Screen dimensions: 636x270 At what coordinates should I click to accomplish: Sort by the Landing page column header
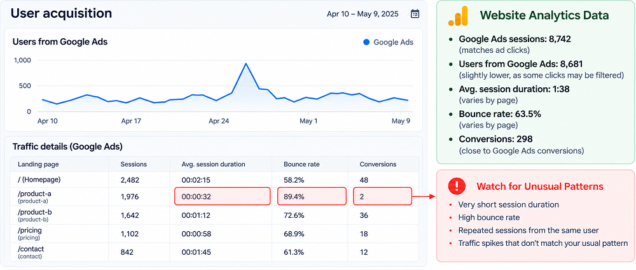38,164
